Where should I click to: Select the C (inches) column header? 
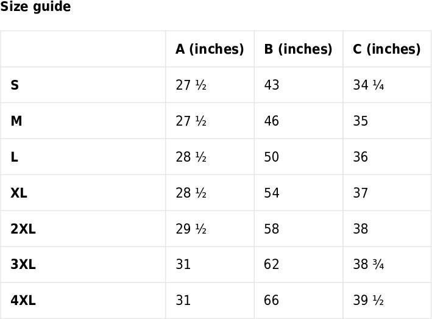click(386, 49)
